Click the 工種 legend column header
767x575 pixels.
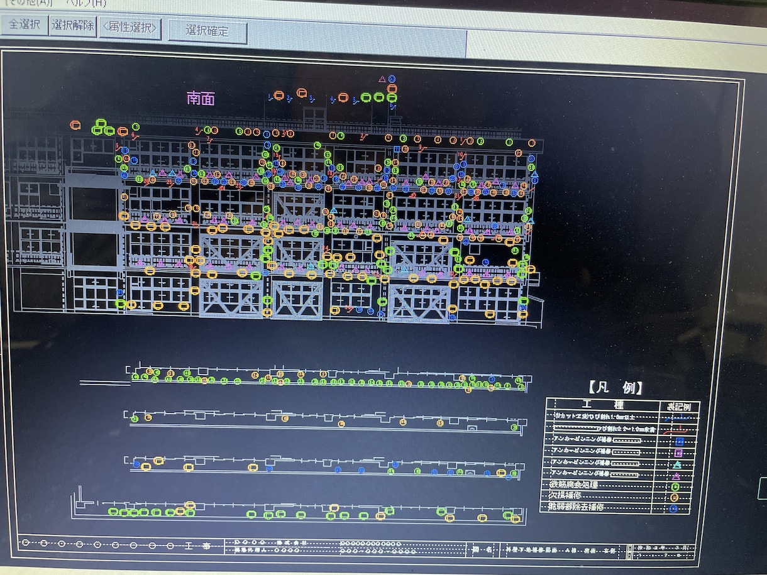tap(602, 405)
